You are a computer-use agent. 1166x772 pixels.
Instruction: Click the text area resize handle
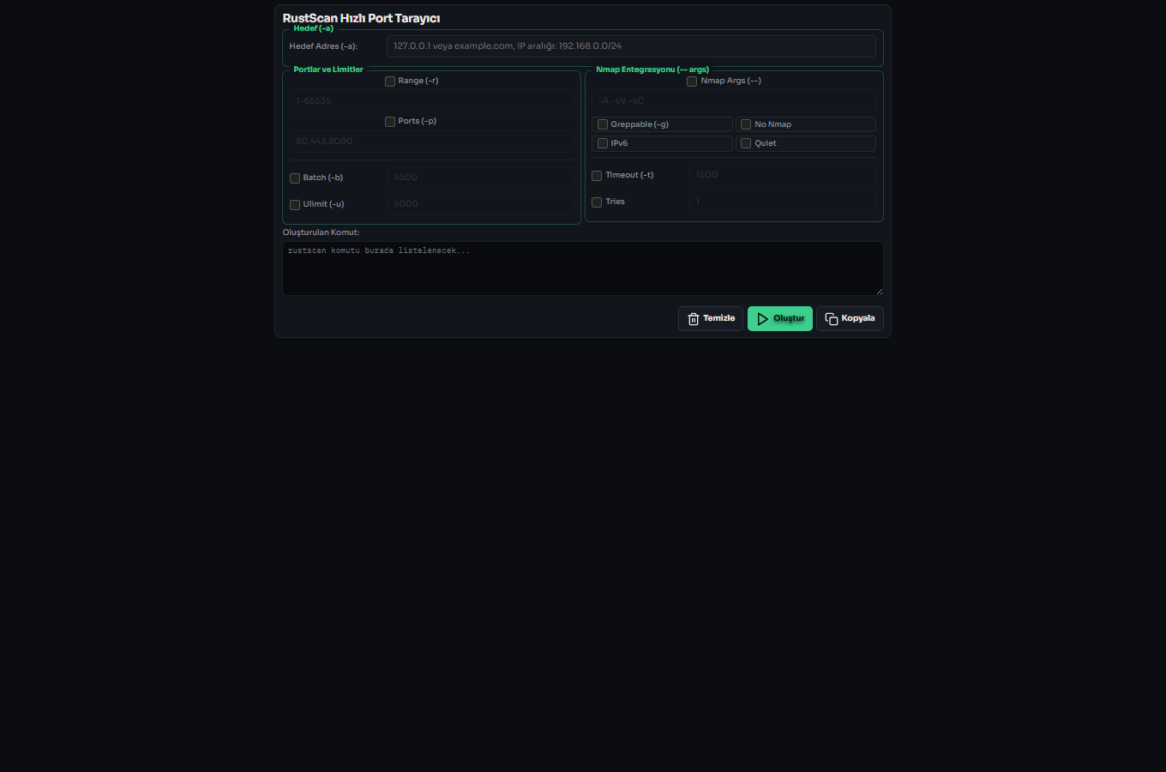point(879,292)
